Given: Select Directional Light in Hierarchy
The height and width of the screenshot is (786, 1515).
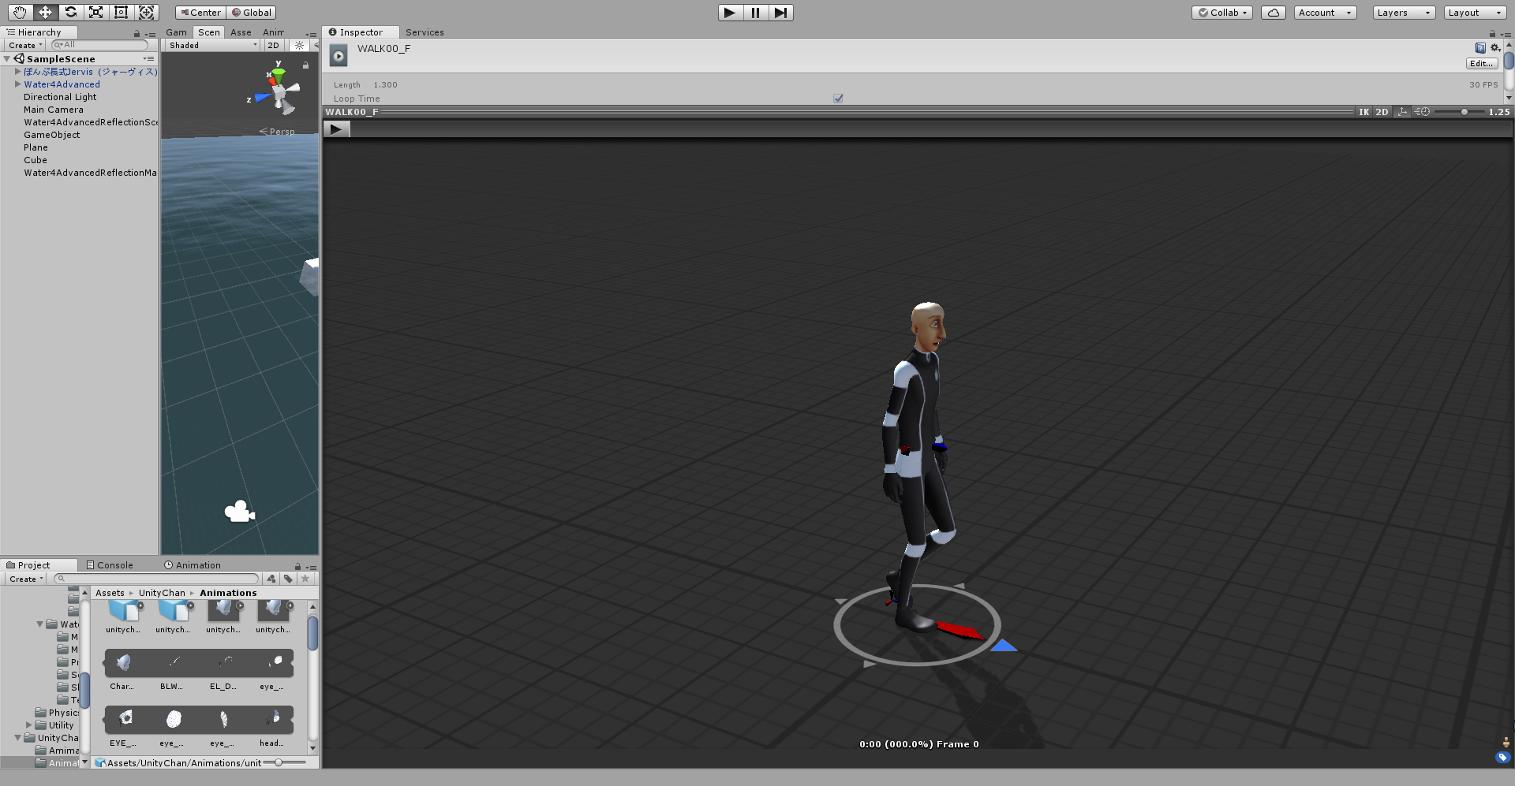Looking at the screenshot, I should (x=60, y=97).
